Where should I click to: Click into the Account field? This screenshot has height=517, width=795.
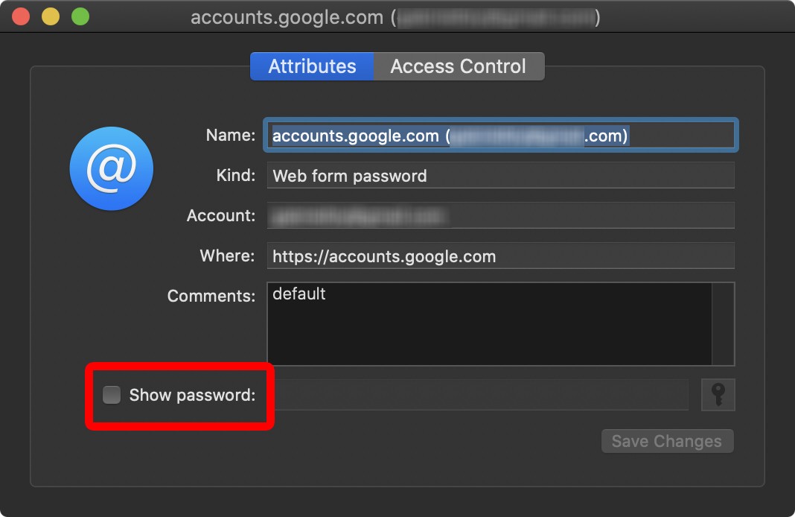[x=499, y=215]
